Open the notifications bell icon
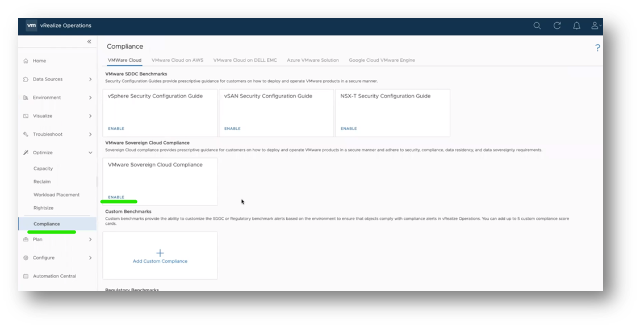The image size is (640, 328). (576, 25)
